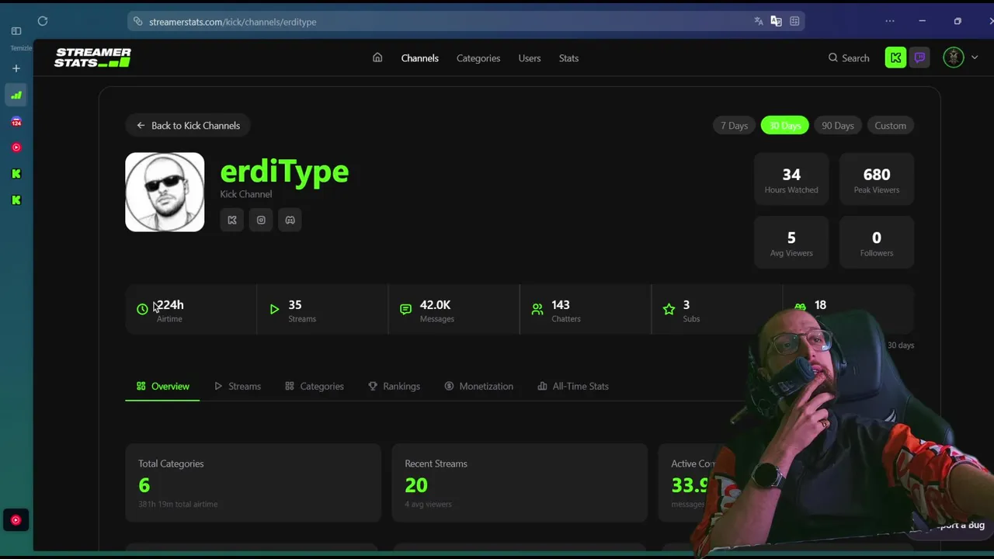This screenshot has height=559, width=994.
Task: Switch to the Categories tab below stats
Action: point(314,386)
